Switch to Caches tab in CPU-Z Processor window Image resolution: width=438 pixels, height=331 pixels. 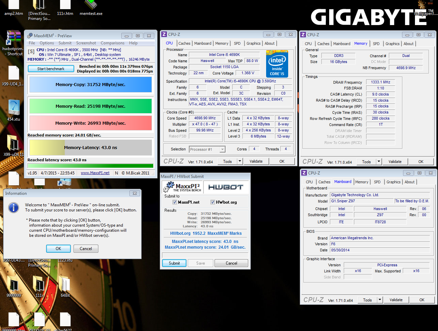184,43
